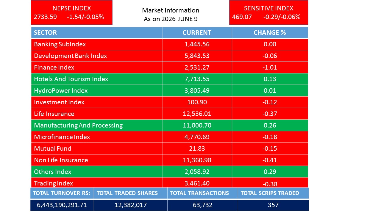The image size is (381, 214).
Task: Select the CHANGE % column header
Action: [x=270, y=33]
